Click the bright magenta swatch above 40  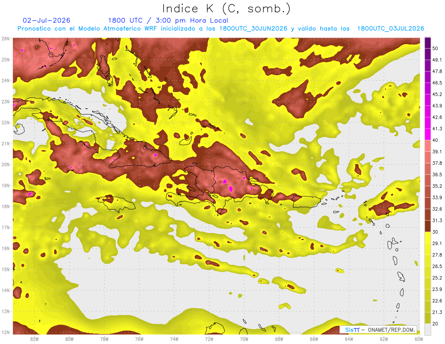coord(428,134)
